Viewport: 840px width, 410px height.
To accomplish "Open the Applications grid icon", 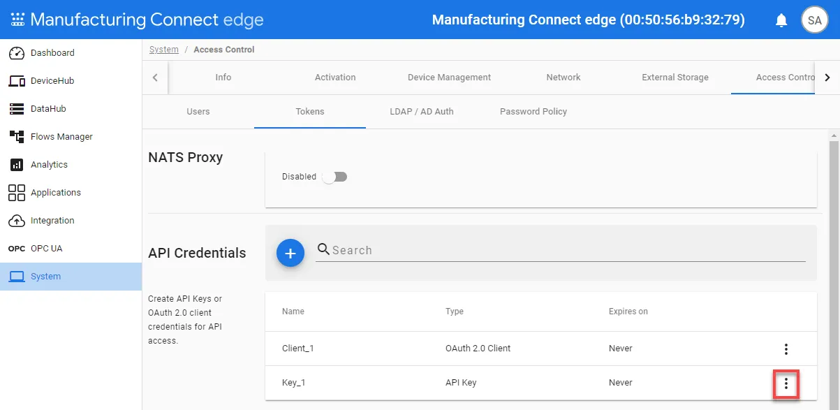I will click(x=17, y=193).
